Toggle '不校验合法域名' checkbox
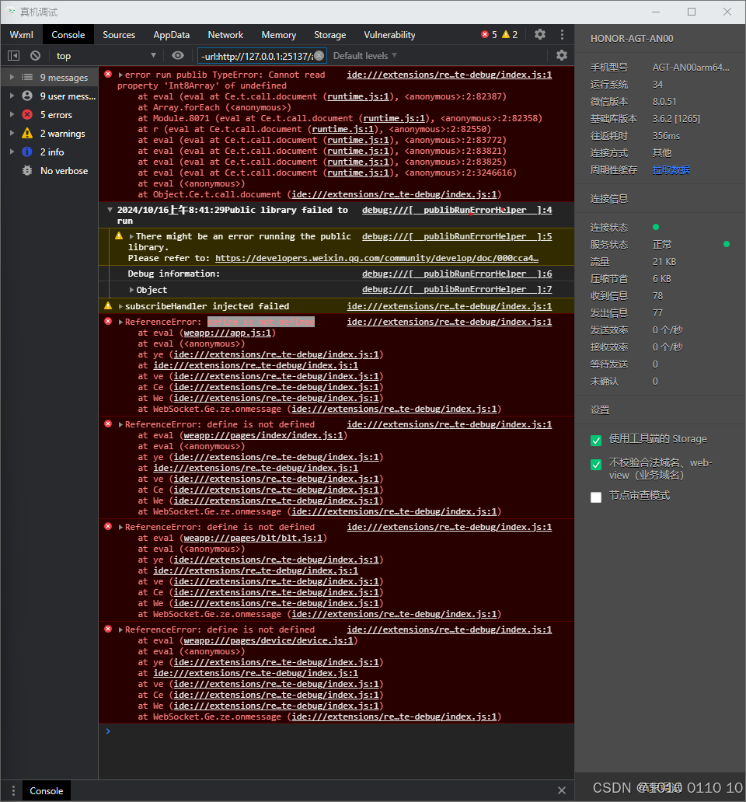Image resolution: width=746 pixels, height=802 pixels. [x=596, y=465]
